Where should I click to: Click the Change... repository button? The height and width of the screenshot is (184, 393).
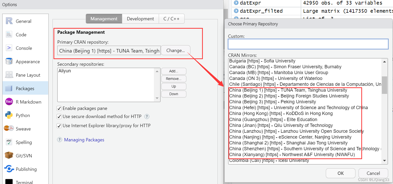[x=175, y=51]
